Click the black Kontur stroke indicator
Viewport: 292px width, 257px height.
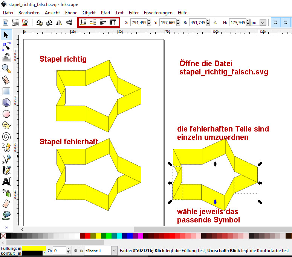click(32, 253)
